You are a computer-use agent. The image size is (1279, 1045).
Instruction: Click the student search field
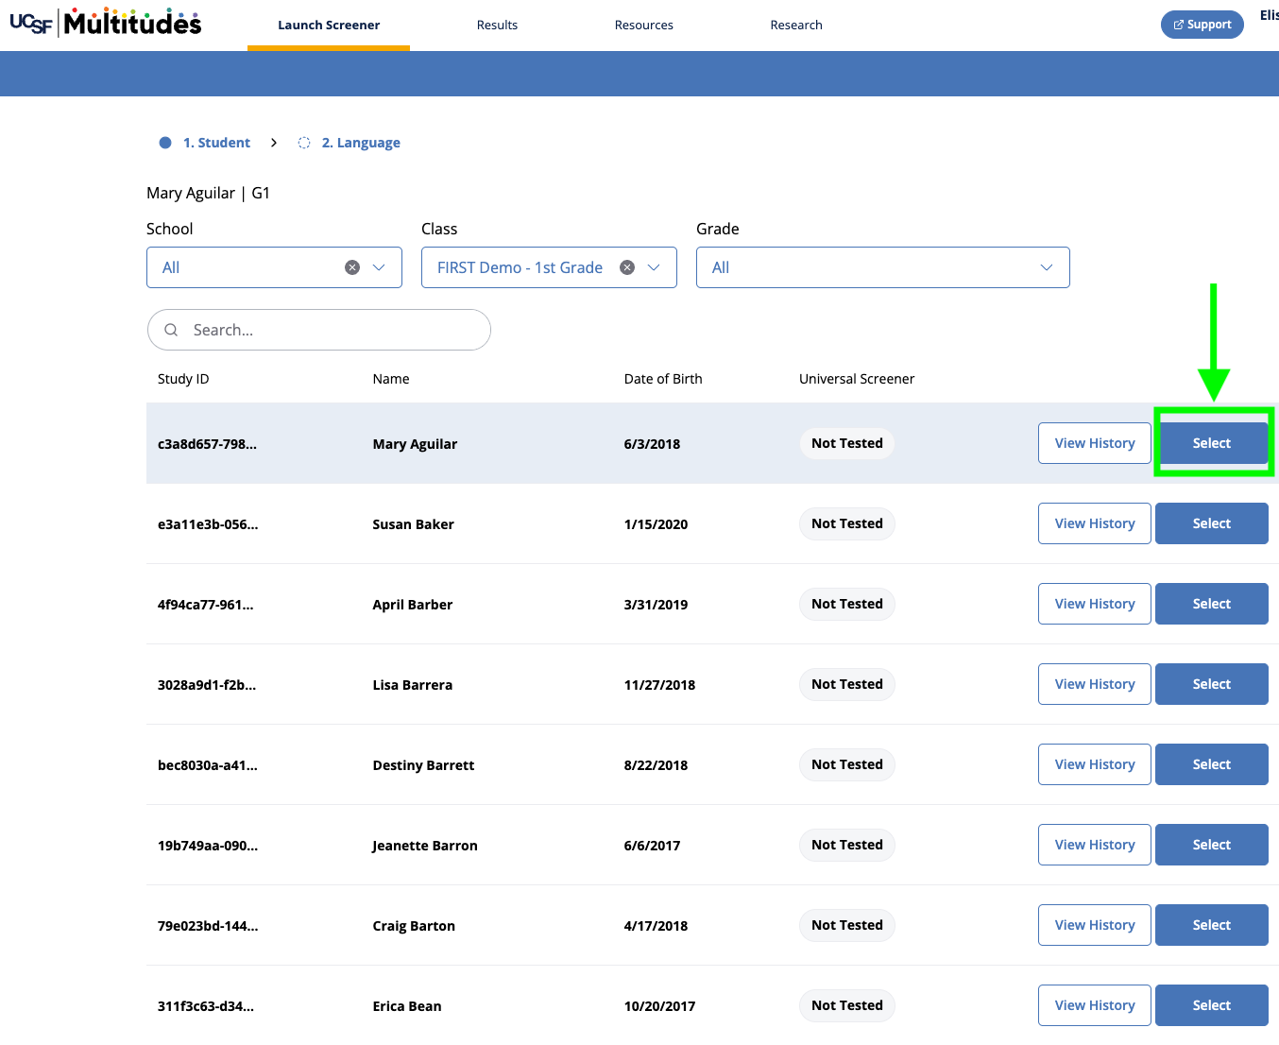pyautogui.click(x=319, y=330)
